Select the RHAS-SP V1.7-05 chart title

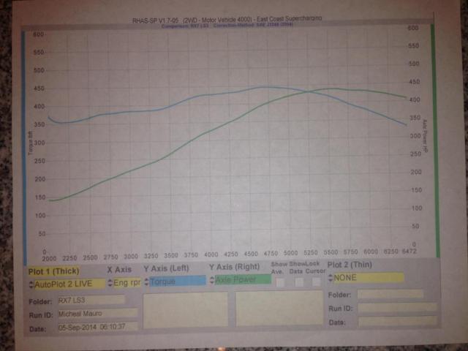tap(227, 20)
